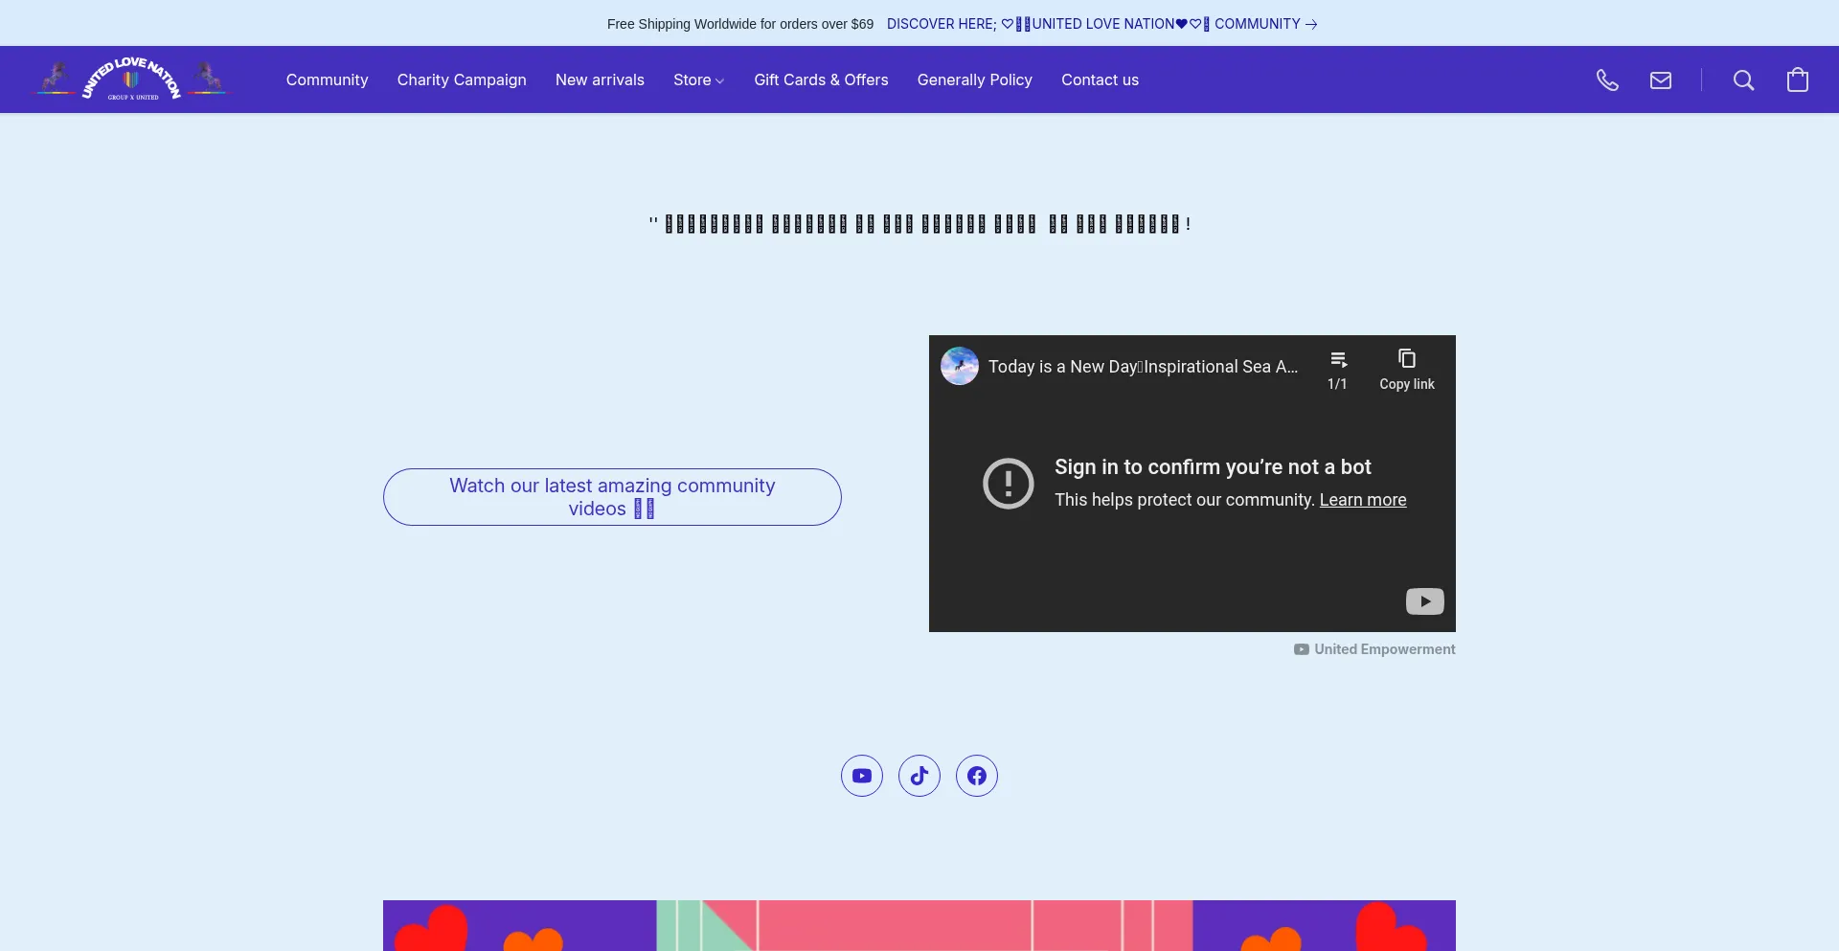Screen dimensions: 1839x951
Task: Open the email envelope icon
Action: point(1661,80)
